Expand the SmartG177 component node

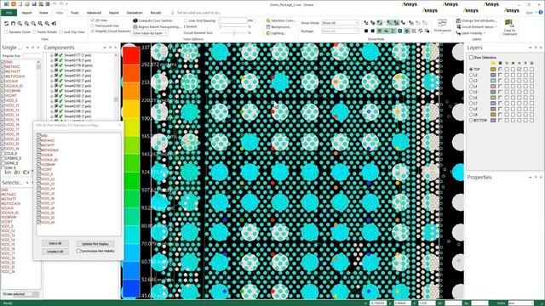tap(52, 55)
